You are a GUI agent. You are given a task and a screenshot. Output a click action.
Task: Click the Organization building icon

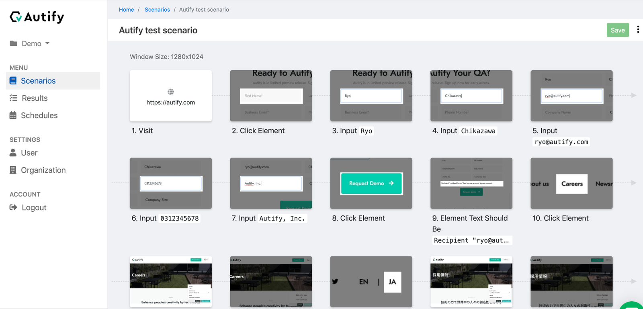13,170
